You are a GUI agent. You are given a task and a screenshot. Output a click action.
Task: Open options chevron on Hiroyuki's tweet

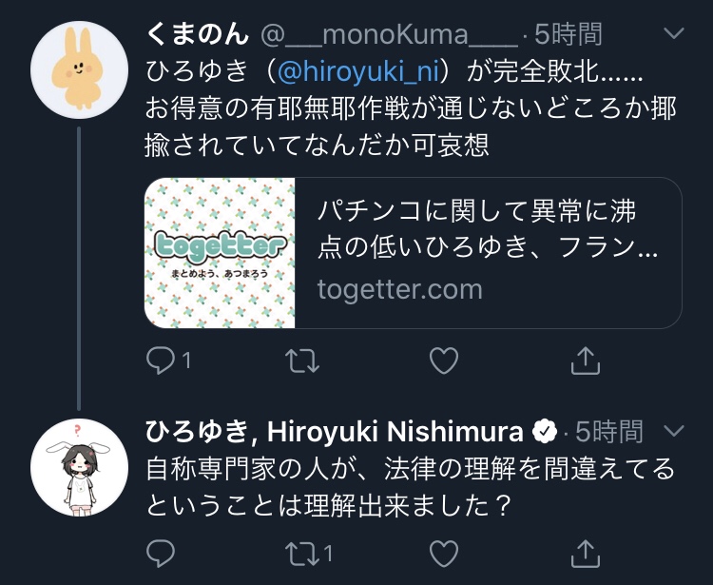click(674, 430)
